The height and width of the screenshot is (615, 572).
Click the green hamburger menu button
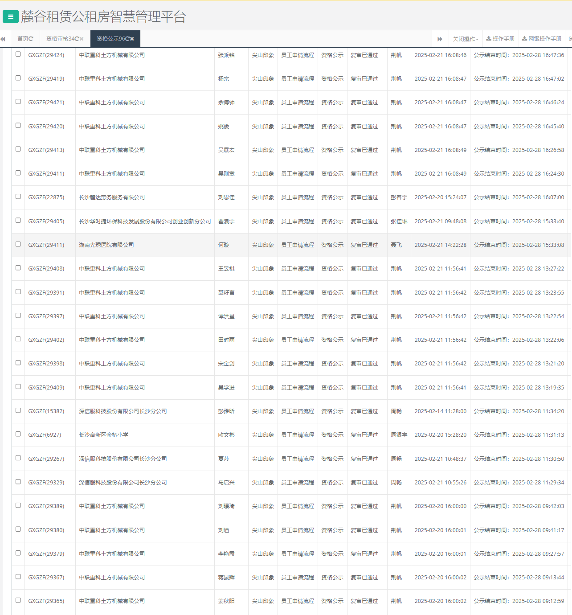click(x=11, y=17)
